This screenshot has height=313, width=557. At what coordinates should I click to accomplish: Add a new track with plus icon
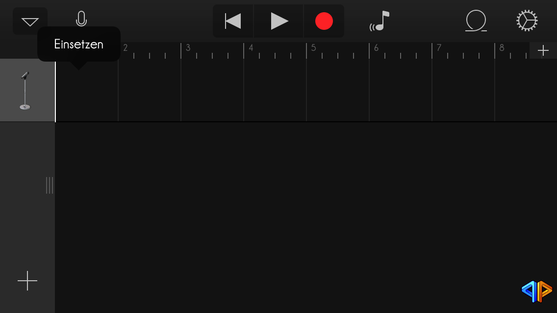click(27, 281)
